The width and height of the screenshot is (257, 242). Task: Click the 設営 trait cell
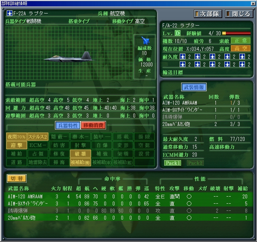[144, 154]
